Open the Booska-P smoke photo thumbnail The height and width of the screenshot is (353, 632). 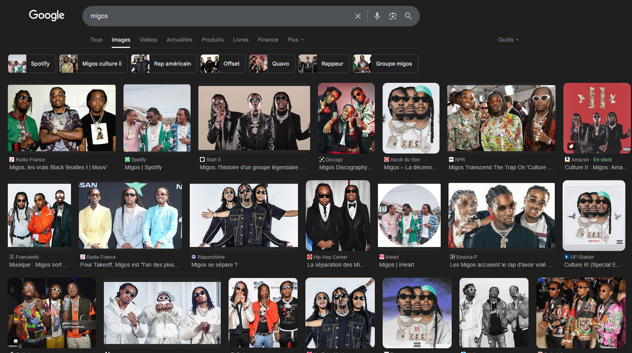coord(502,215)
